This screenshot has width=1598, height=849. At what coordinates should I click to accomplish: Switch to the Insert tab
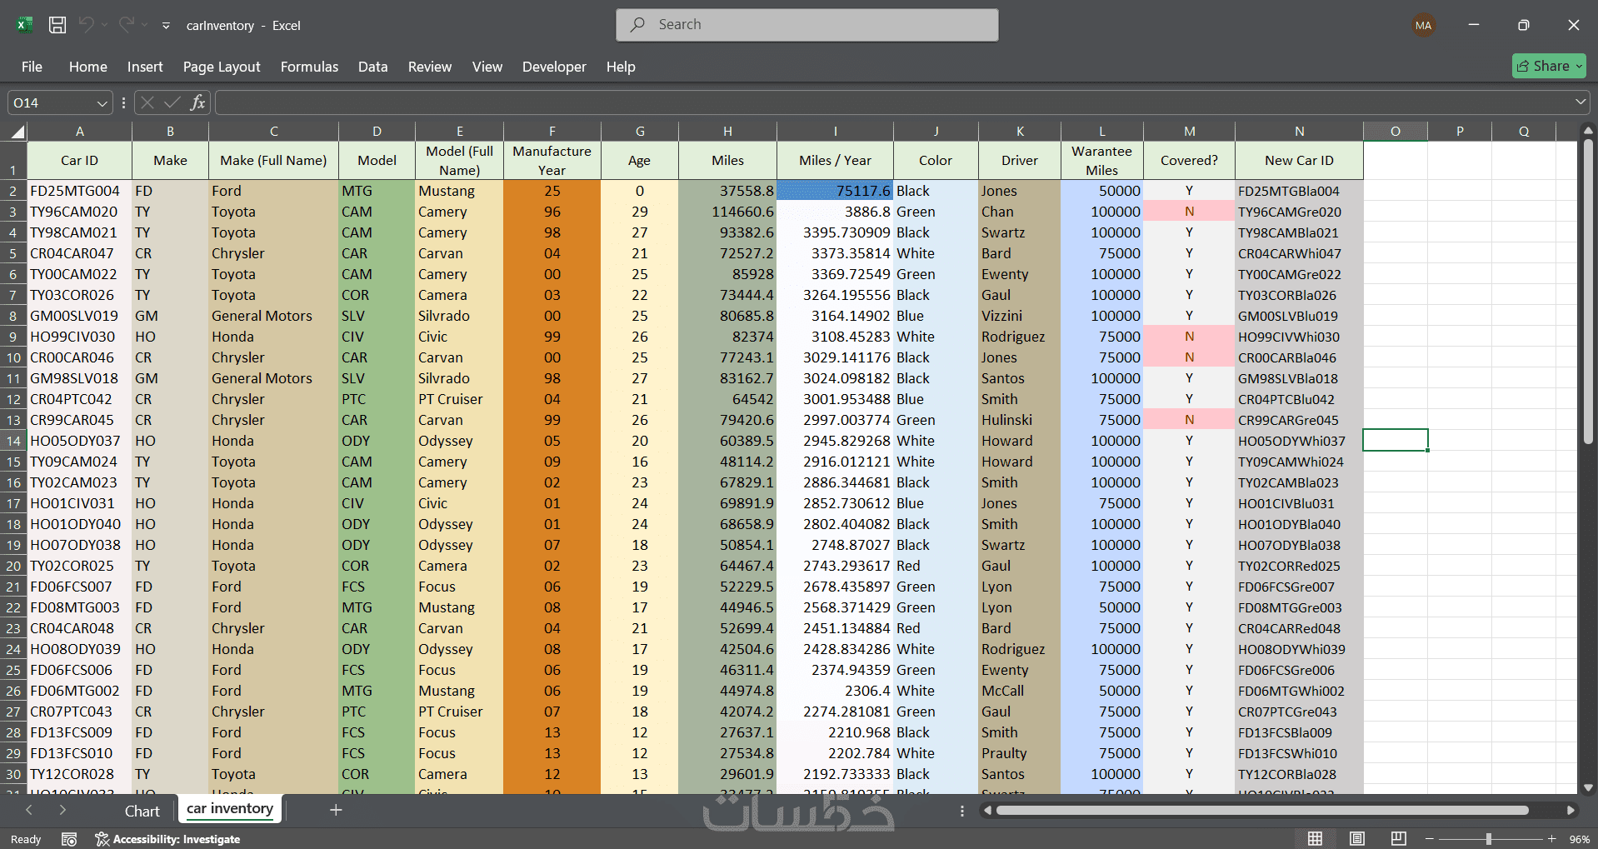click(145, 67)
